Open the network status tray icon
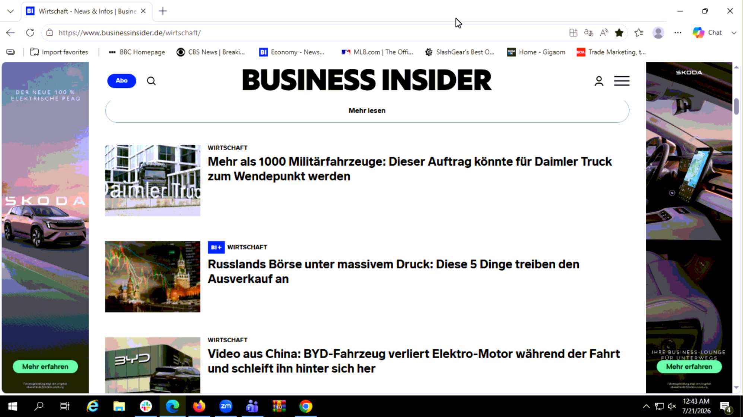 point(659,406)
